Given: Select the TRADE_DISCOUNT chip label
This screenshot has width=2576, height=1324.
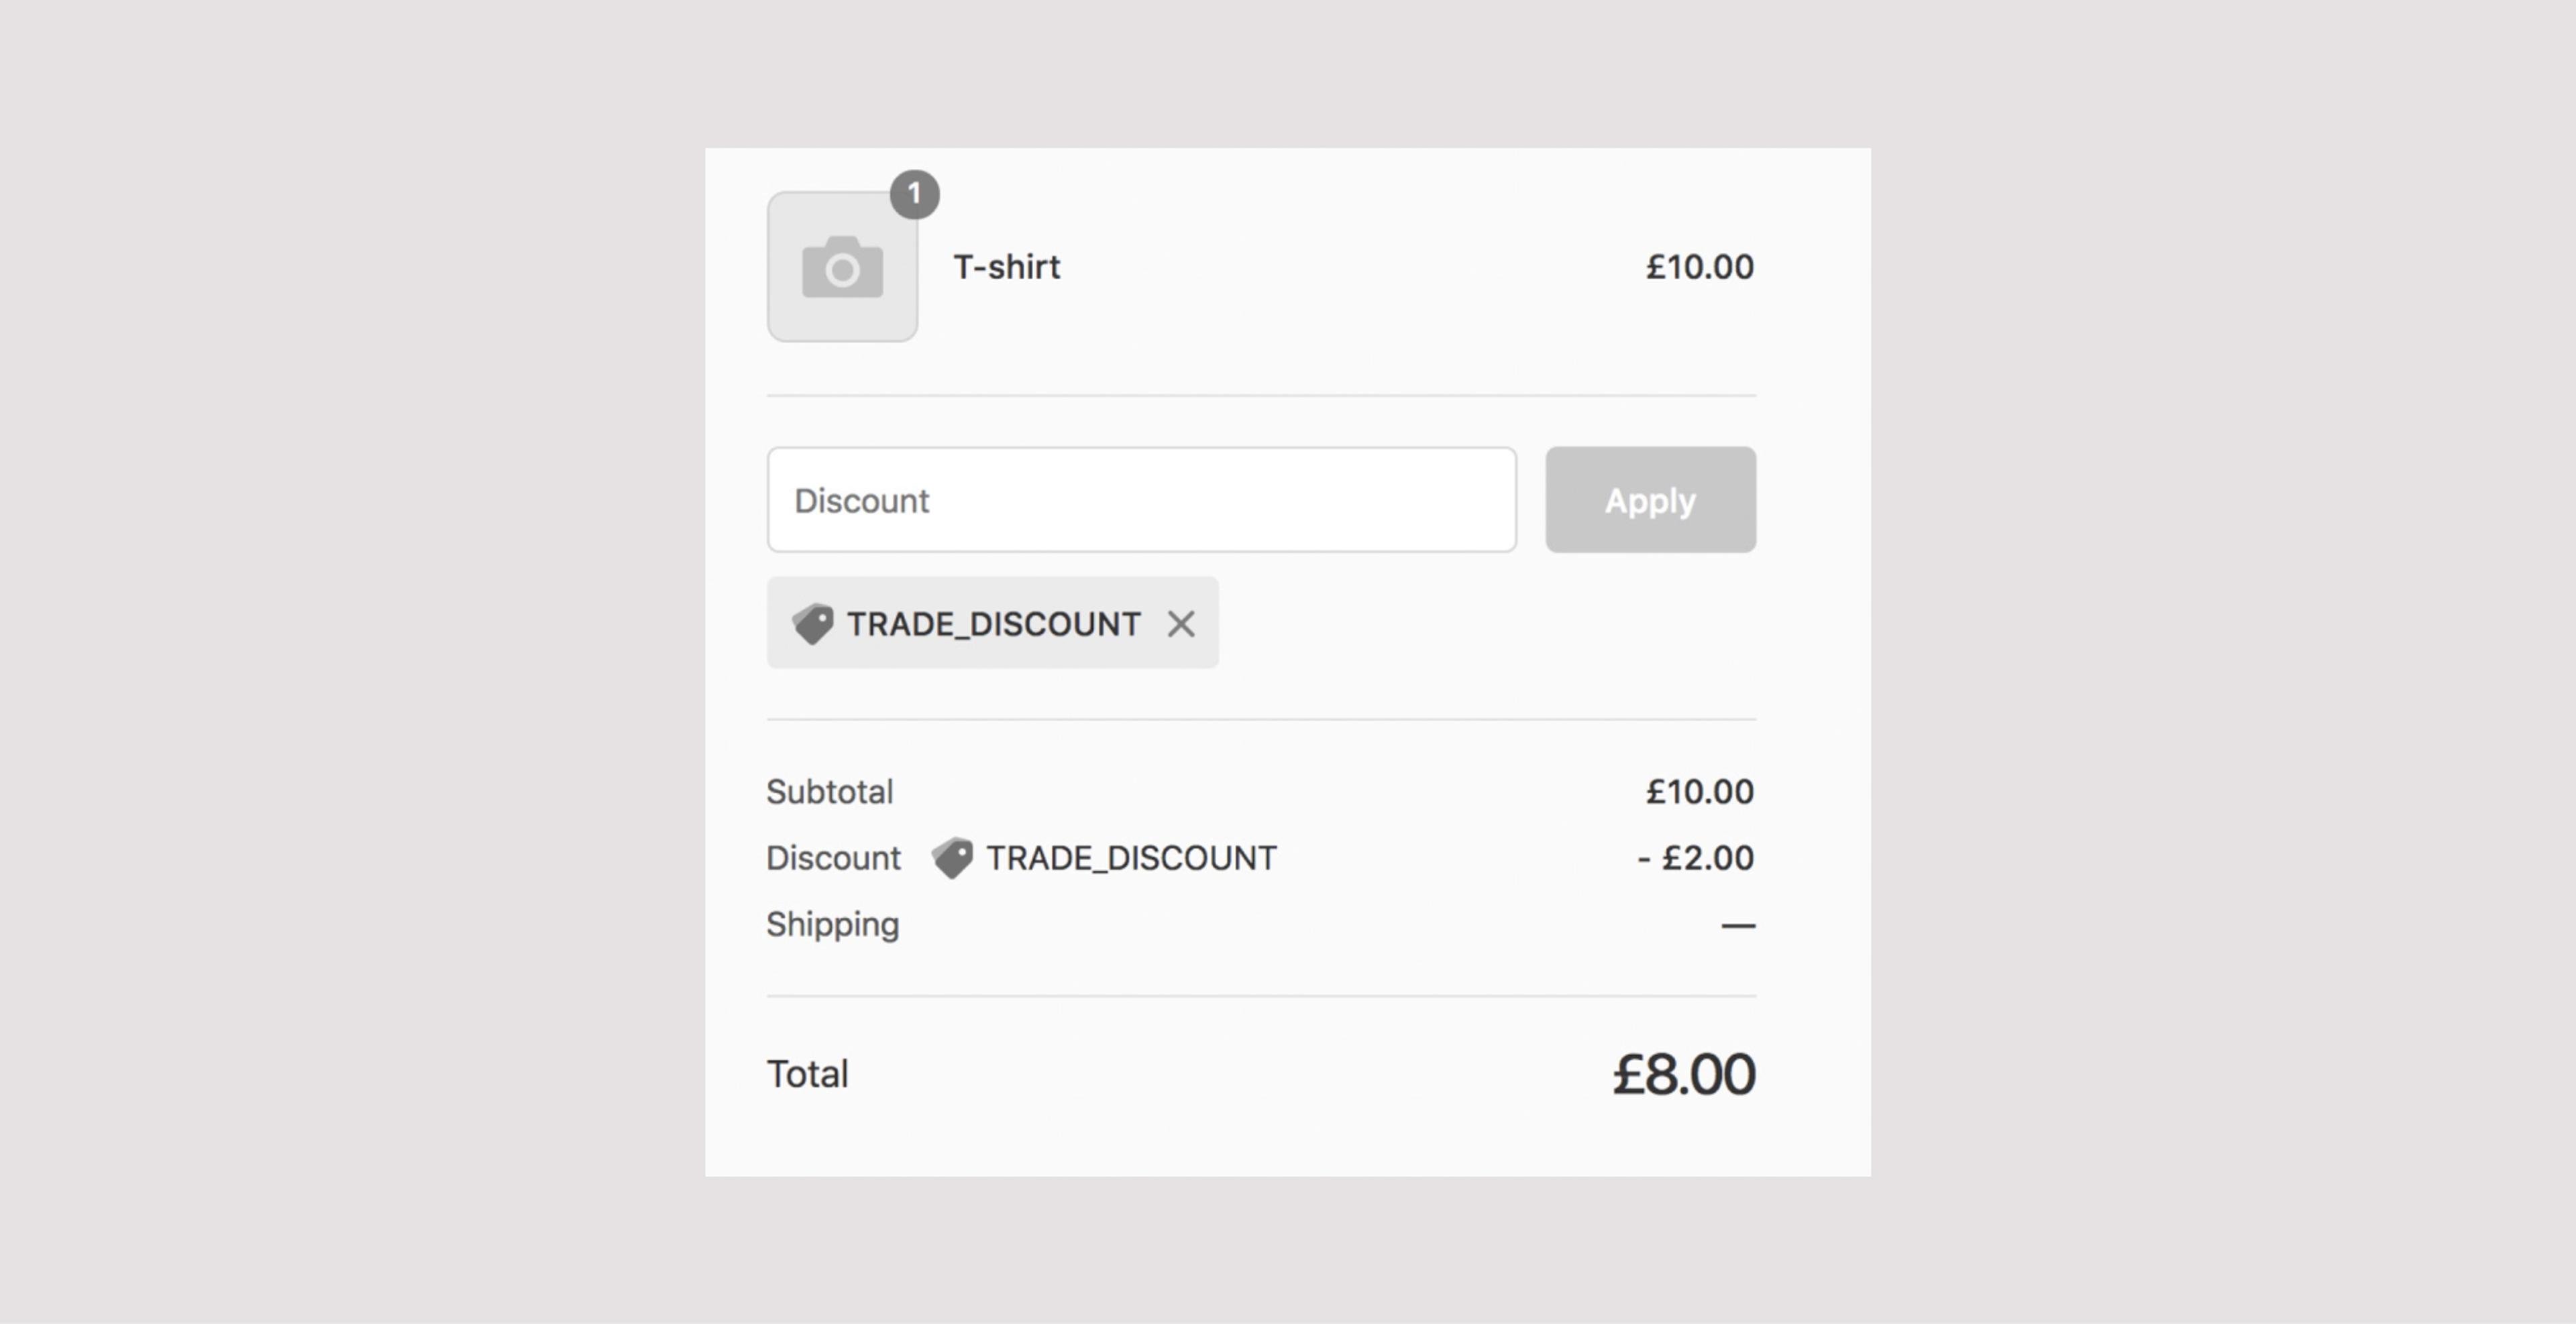Looking at the screenshot, I should (x=993, y=623).
